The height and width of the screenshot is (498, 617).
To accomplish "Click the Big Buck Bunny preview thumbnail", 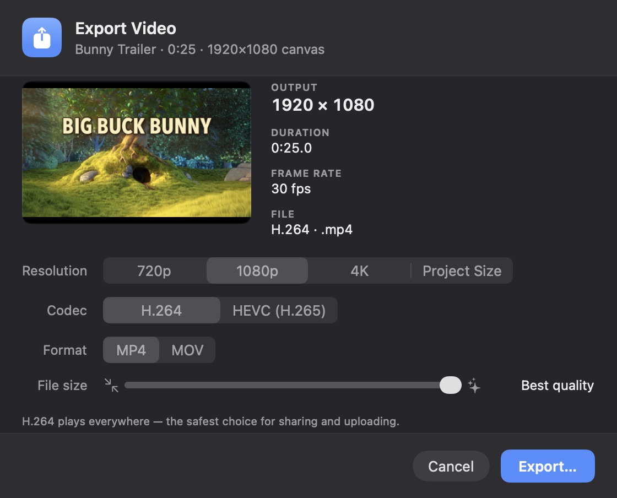I will coord(137,153).
